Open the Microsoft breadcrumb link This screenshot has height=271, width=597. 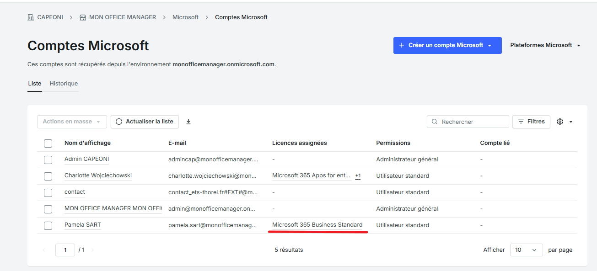[186, 17]
